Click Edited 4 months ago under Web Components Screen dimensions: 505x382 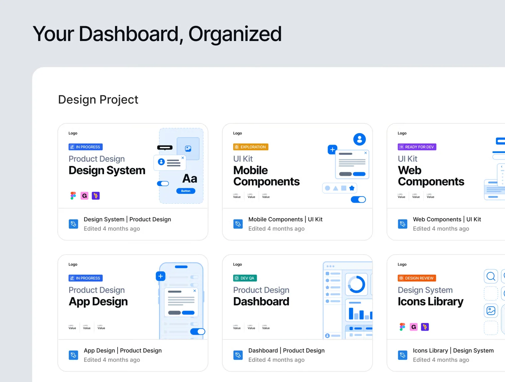441,229
